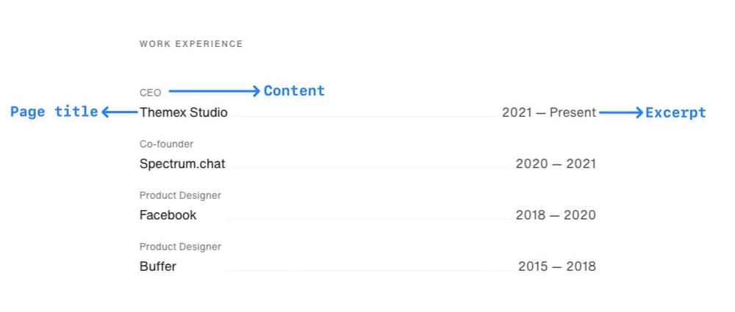
Task: Click the arrow pointing to Excerpt
Action: click(x=620, y=113)
